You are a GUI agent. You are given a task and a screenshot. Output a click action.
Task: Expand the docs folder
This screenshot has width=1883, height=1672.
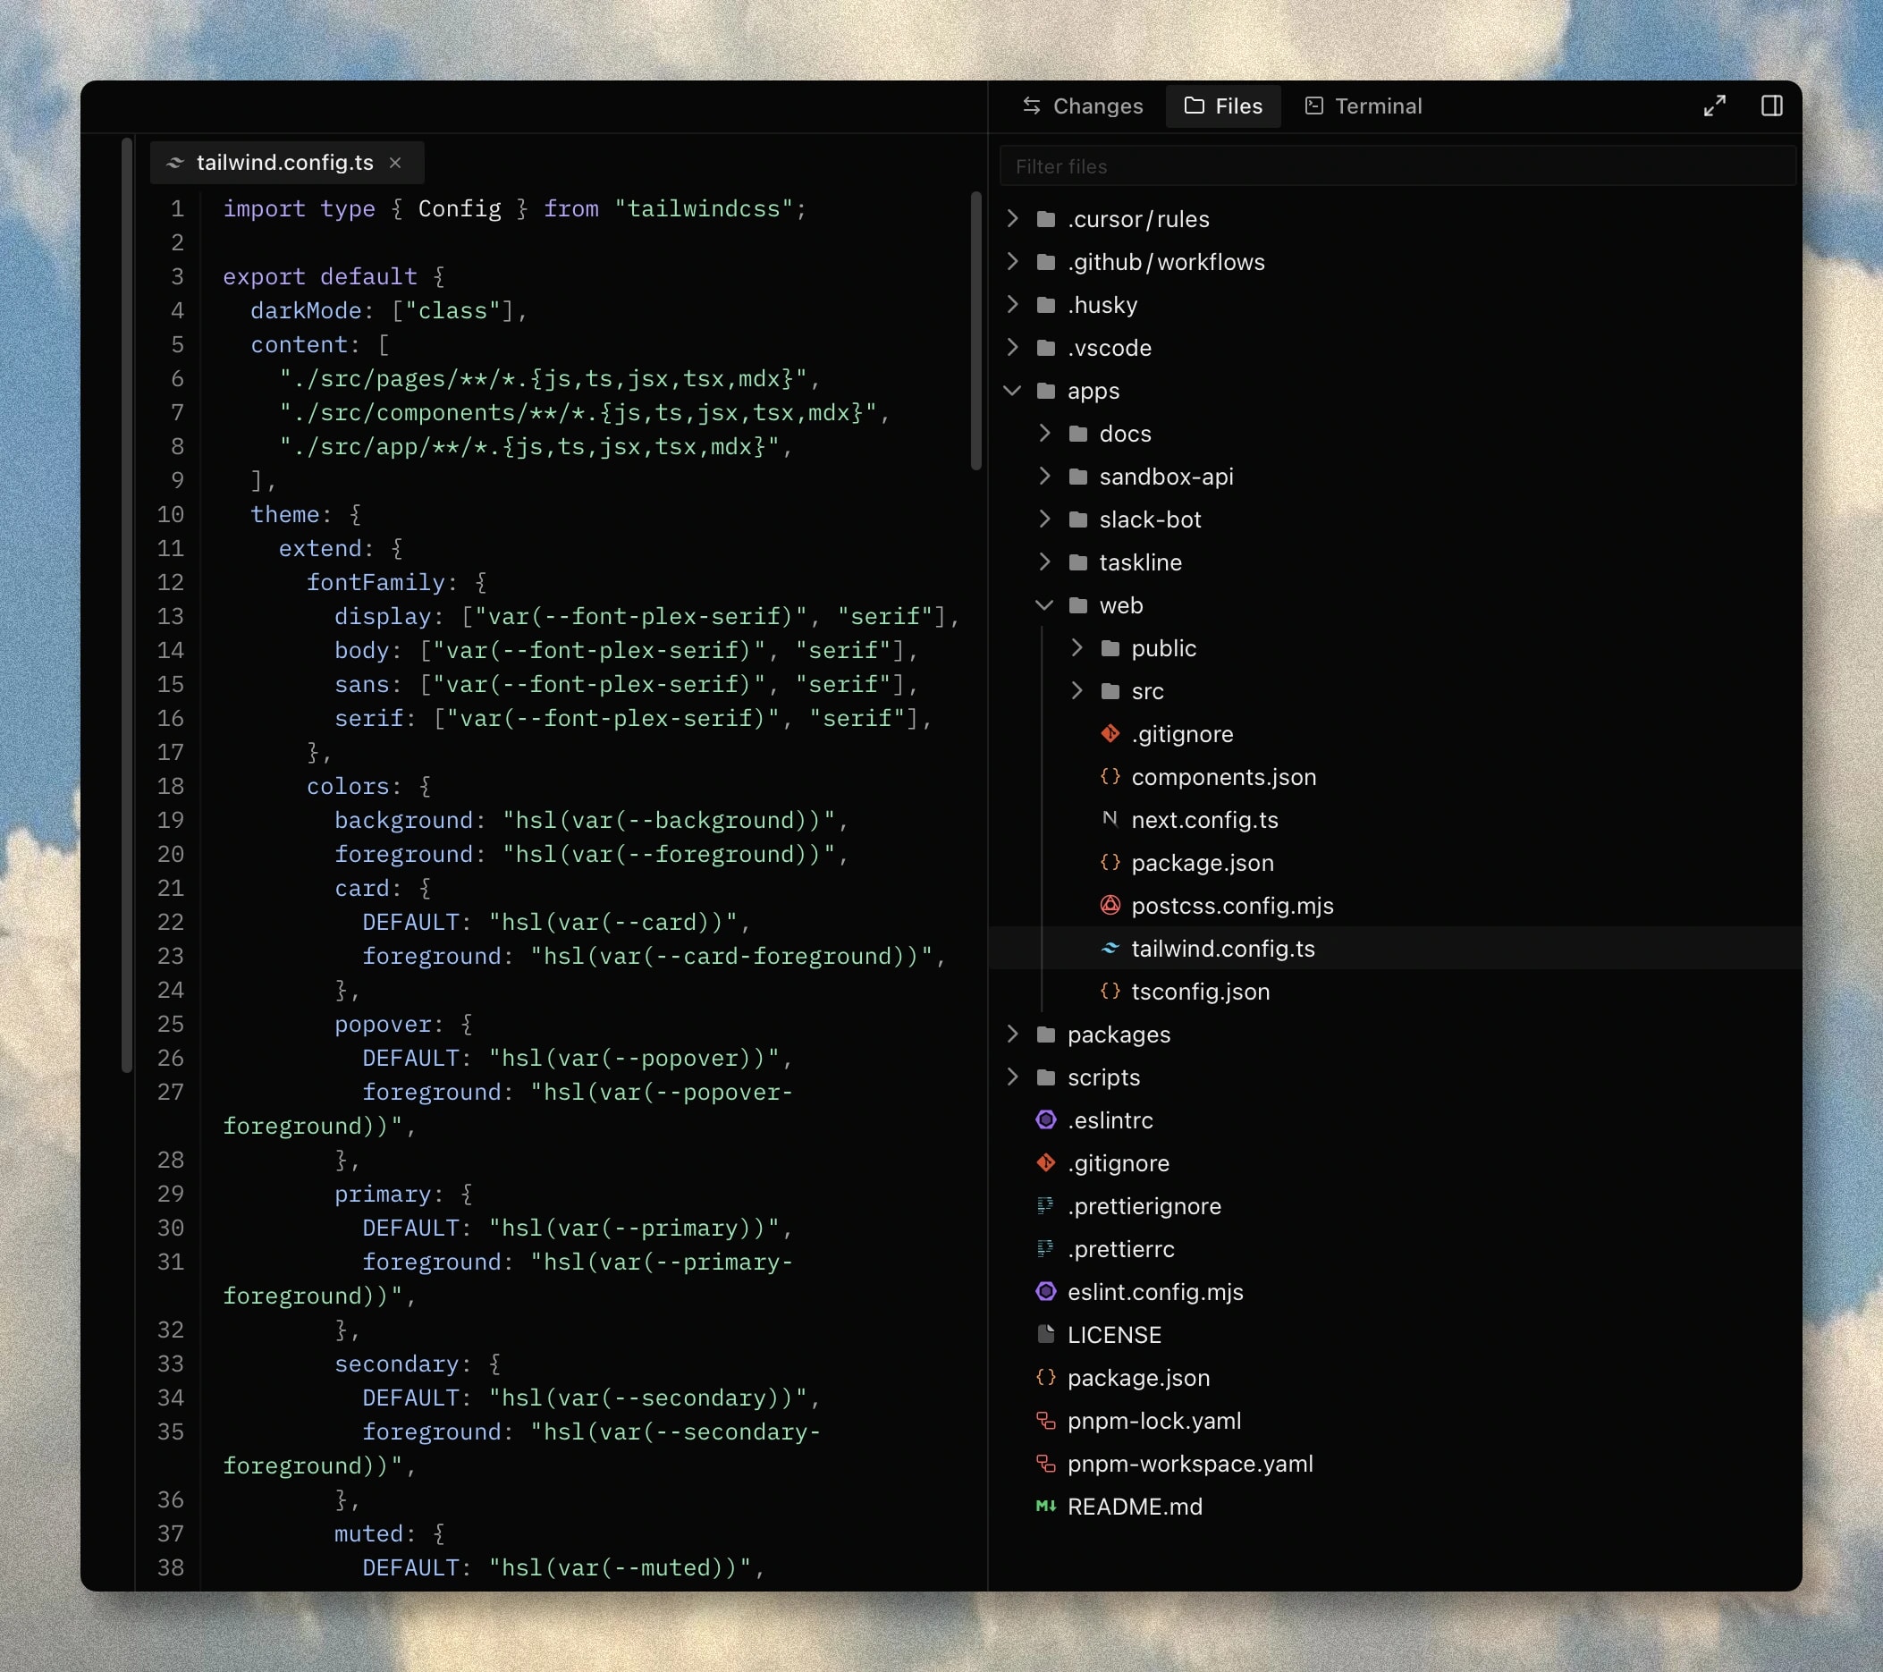coord(1043,433)
